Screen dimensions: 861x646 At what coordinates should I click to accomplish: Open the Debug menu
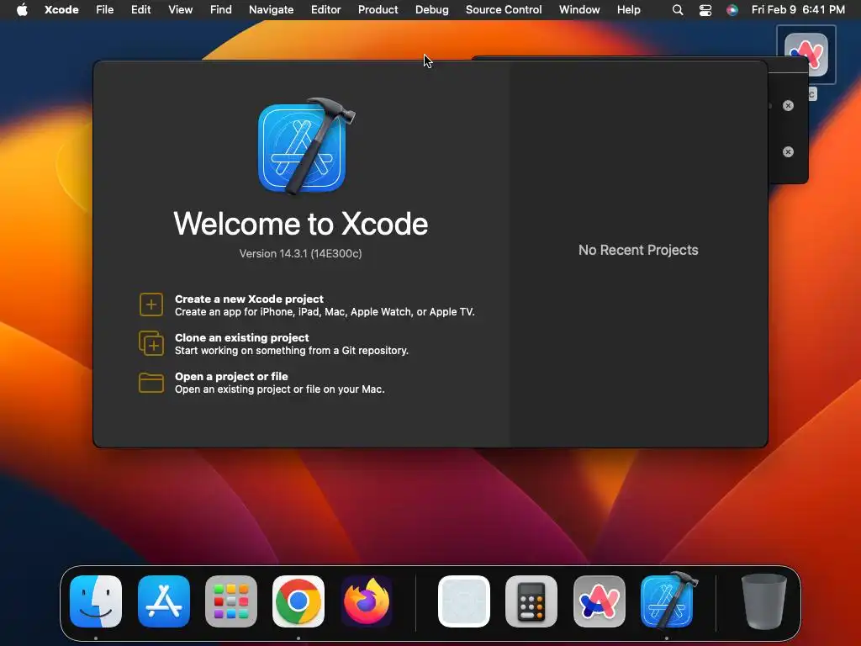(x=432, y=10)
